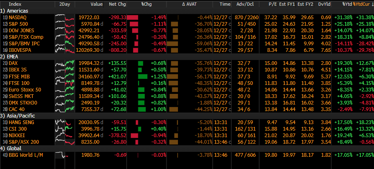Image resolution: width=374 pixels, height=169 pixels.
Task: Click the %Chg column header
Action: tap(146, 4)
